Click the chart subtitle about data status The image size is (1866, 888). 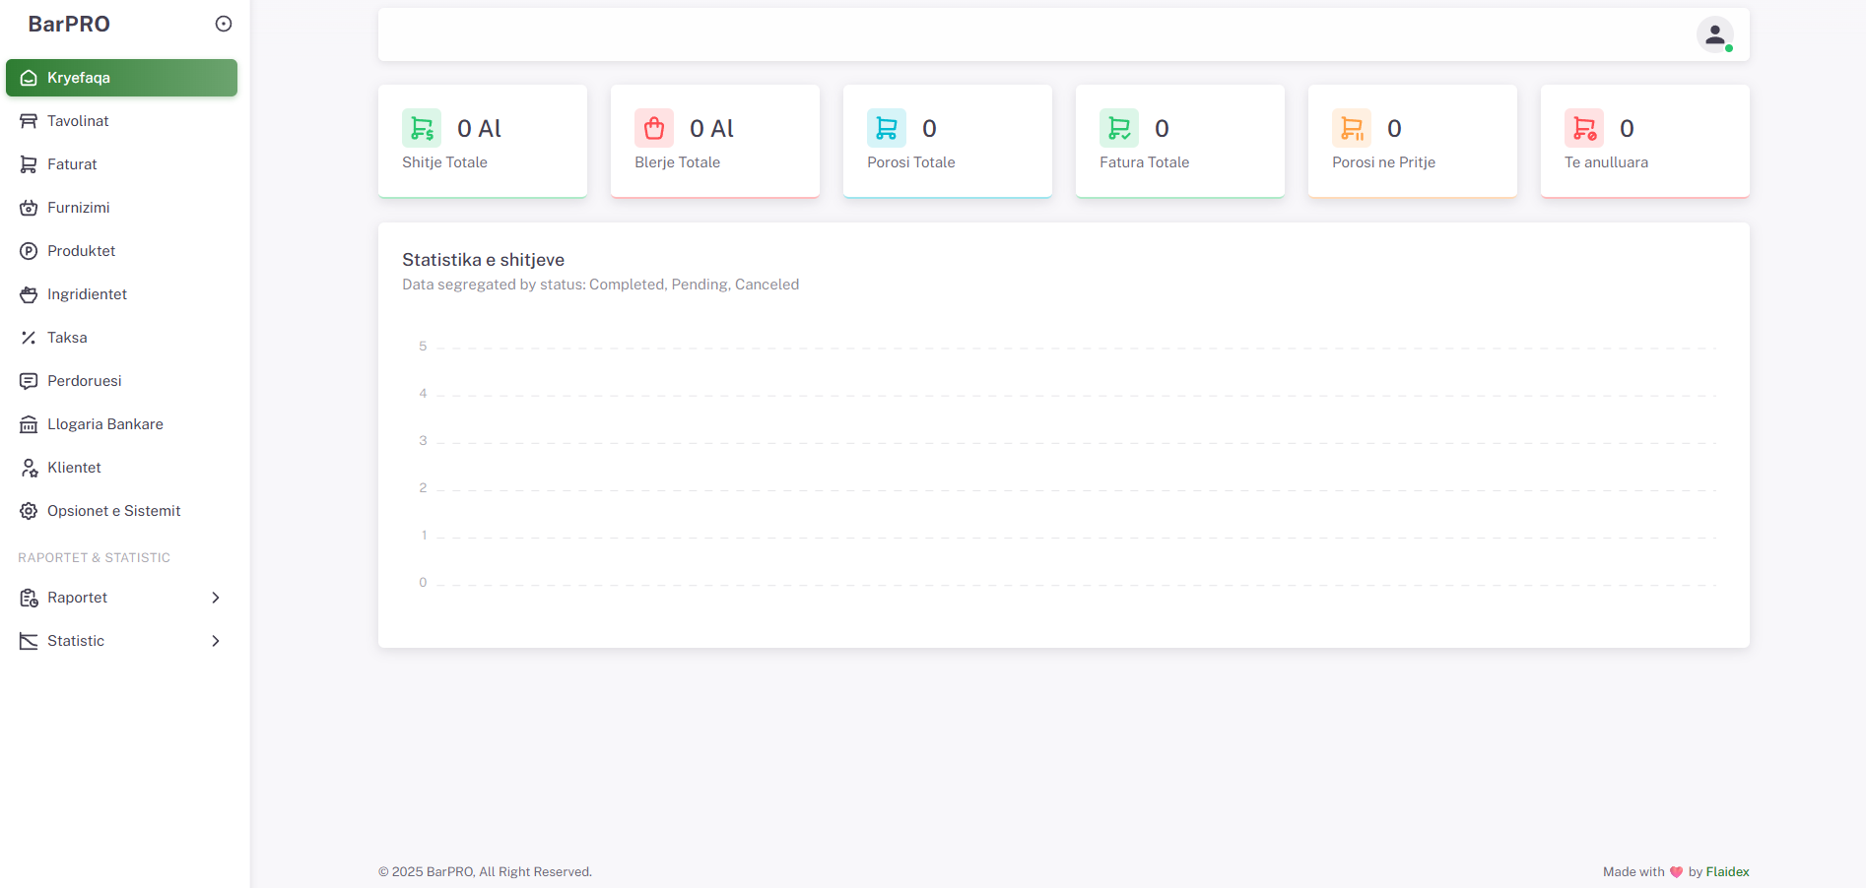(600, 285)
